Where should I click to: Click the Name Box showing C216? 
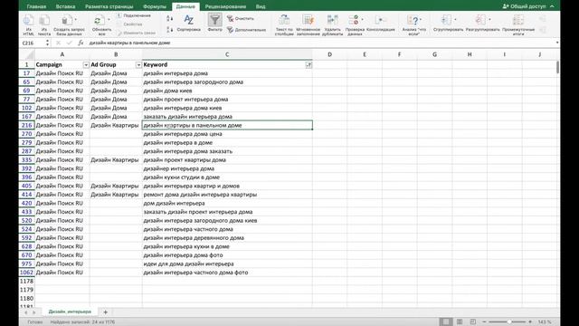(x=33, y=43)
